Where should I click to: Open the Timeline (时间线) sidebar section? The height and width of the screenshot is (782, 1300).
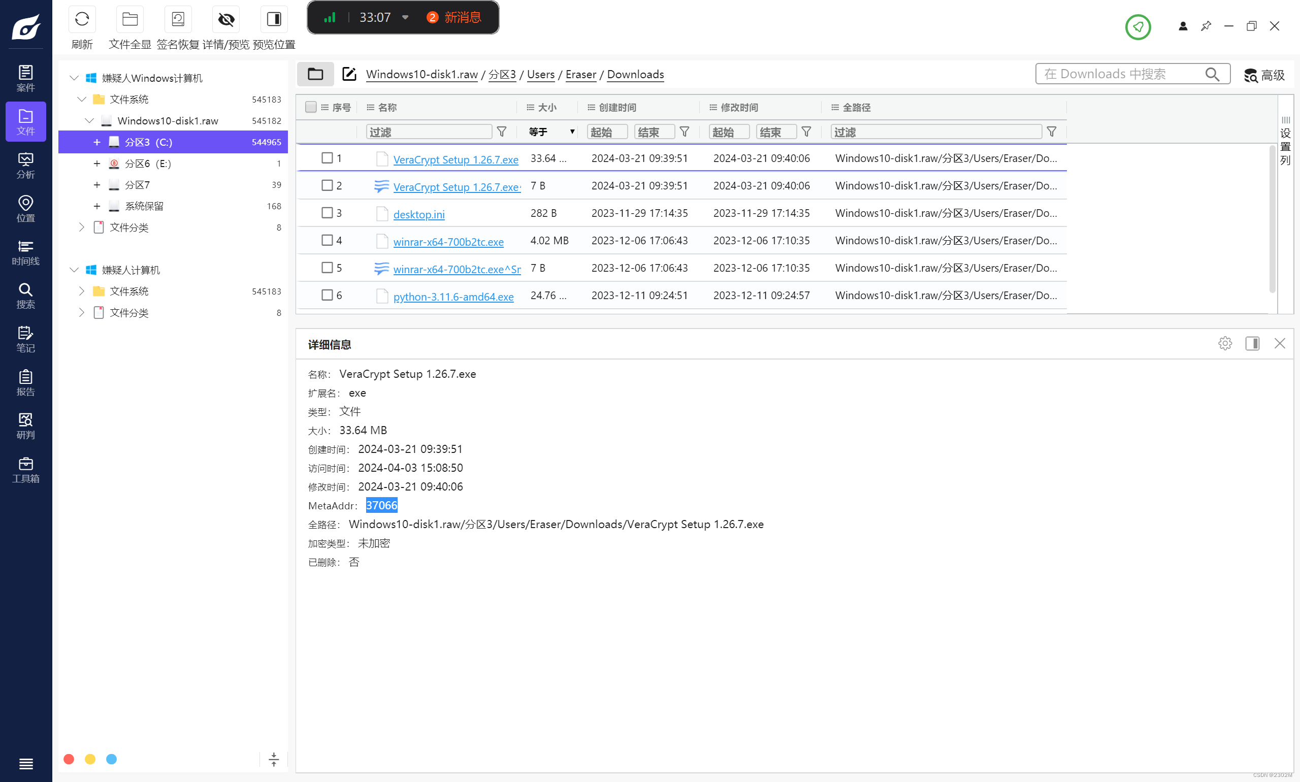[25, 252]
